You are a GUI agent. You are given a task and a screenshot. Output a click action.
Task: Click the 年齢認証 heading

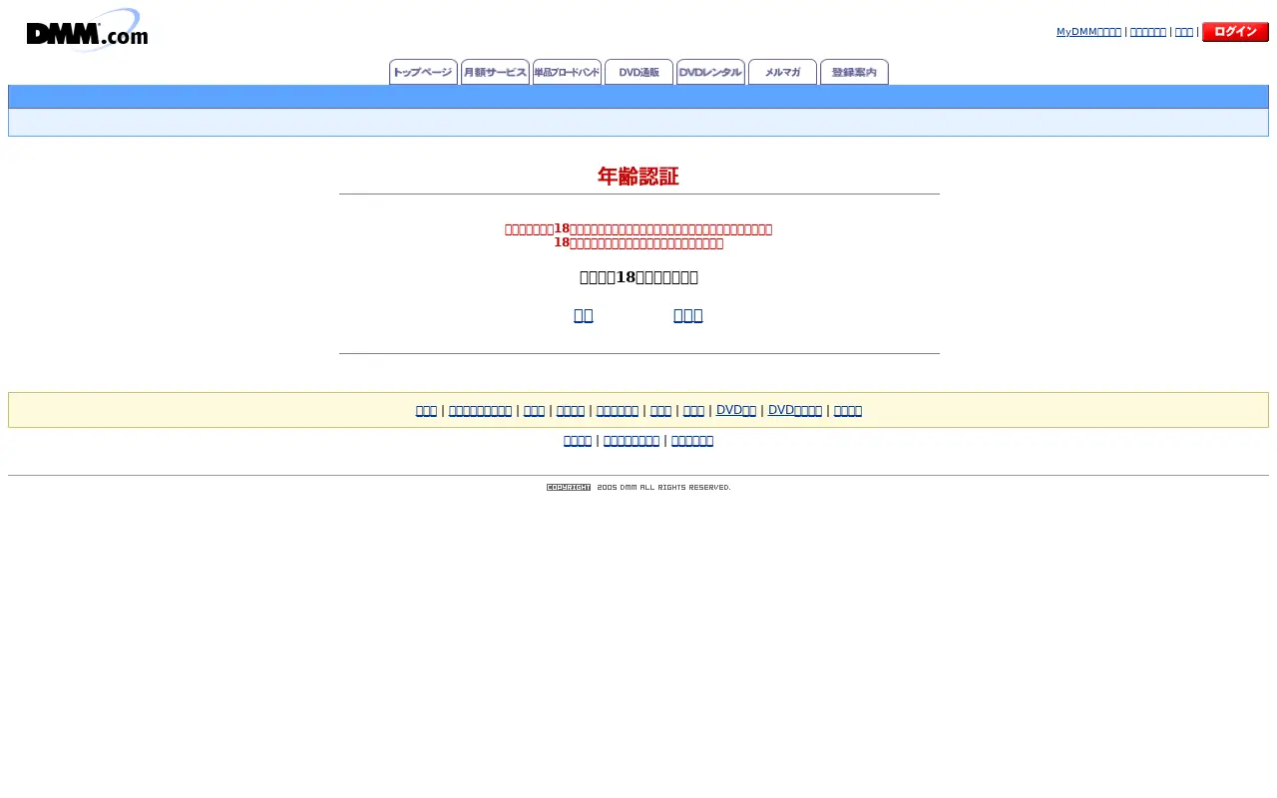click(638, 177)
